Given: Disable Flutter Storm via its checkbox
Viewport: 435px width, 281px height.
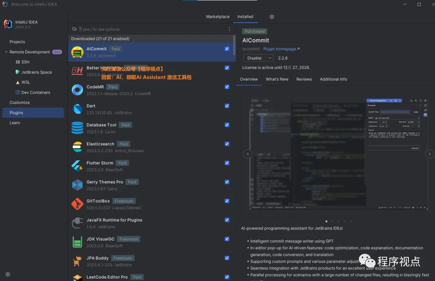Looking at the screenshot, I should tap(227, 163).
